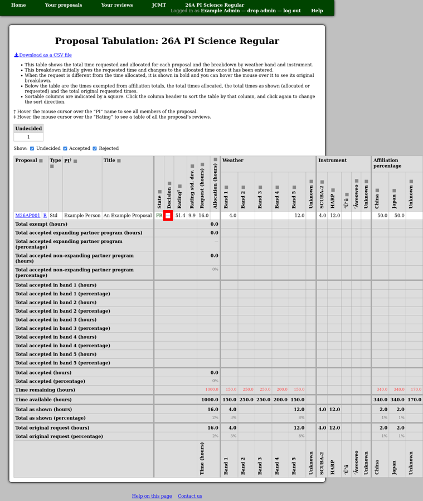
Task: Click Contact us link
Action: tap(190, 496)
